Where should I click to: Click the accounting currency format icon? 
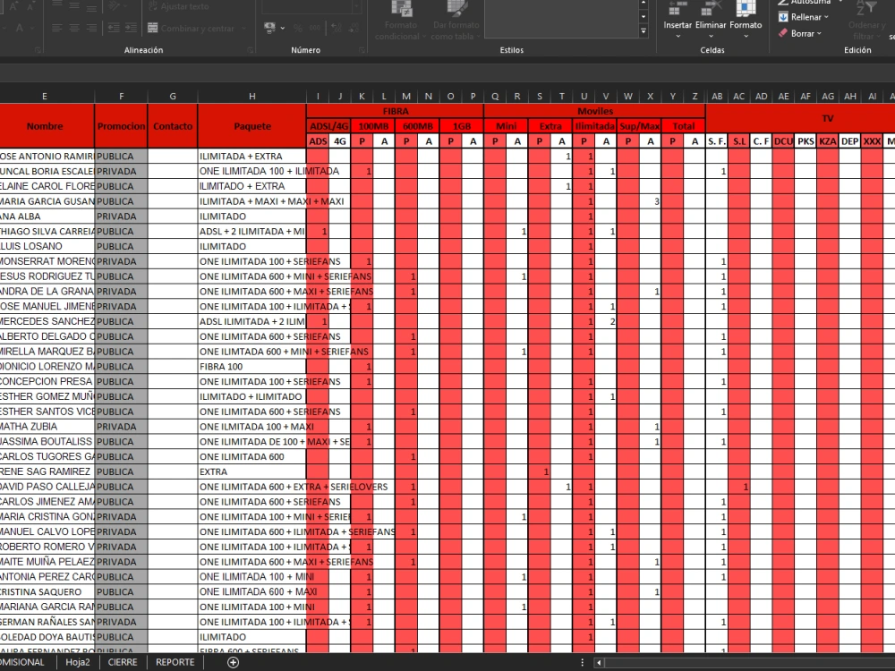(x=269, y=28)
